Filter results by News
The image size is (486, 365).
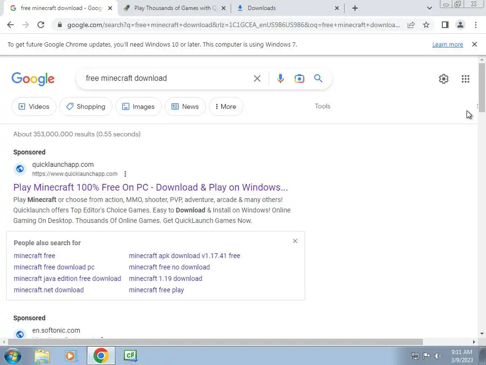coord(185,106)
